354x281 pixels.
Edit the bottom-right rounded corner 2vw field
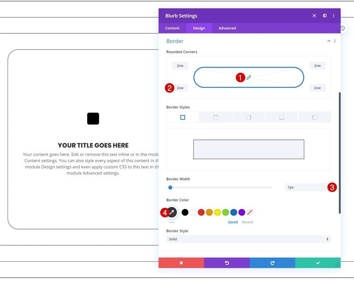(317, 88)
